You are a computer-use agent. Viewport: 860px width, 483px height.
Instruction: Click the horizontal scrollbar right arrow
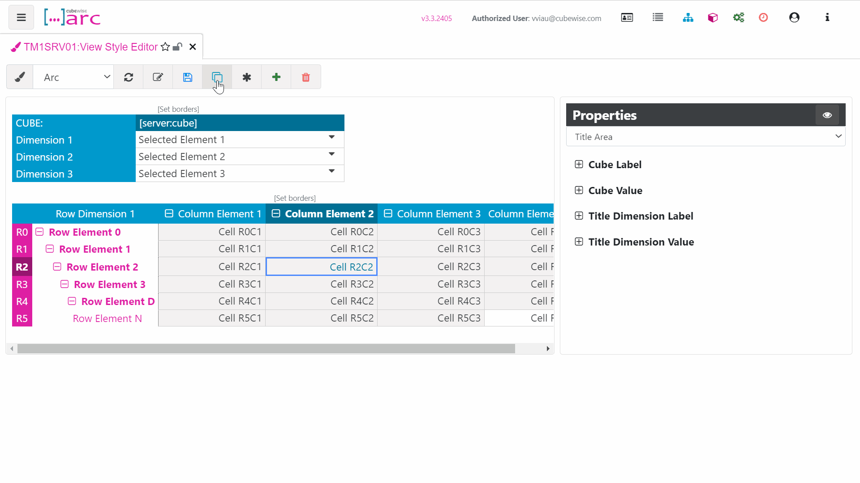[x=548, y=349]
